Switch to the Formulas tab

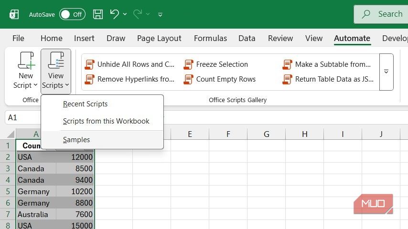210,38
